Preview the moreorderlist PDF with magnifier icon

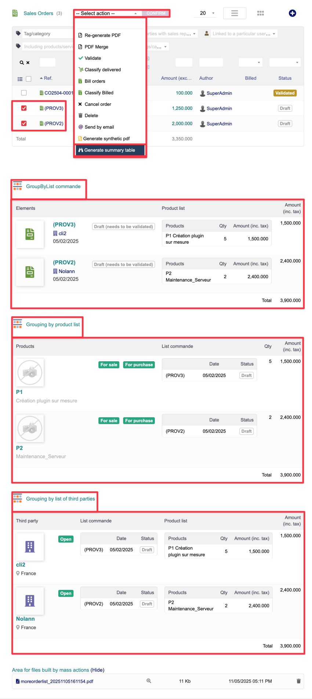click(149, 681)
